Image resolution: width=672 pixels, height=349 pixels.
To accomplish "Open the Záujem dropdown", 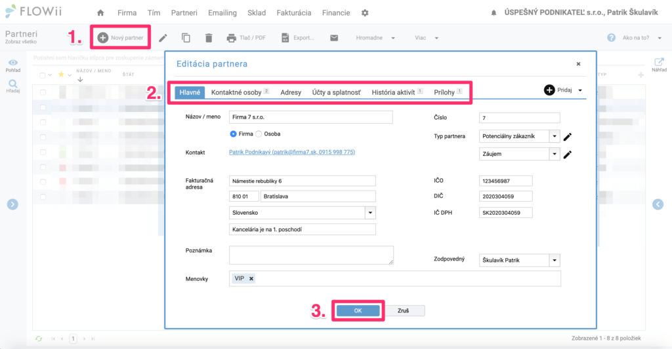I will (x=554, y=154).
